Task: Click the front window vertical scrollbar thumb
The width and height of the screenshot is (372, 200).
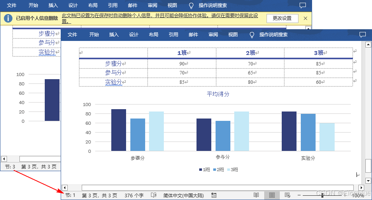Action: click(x=368, y=166)
